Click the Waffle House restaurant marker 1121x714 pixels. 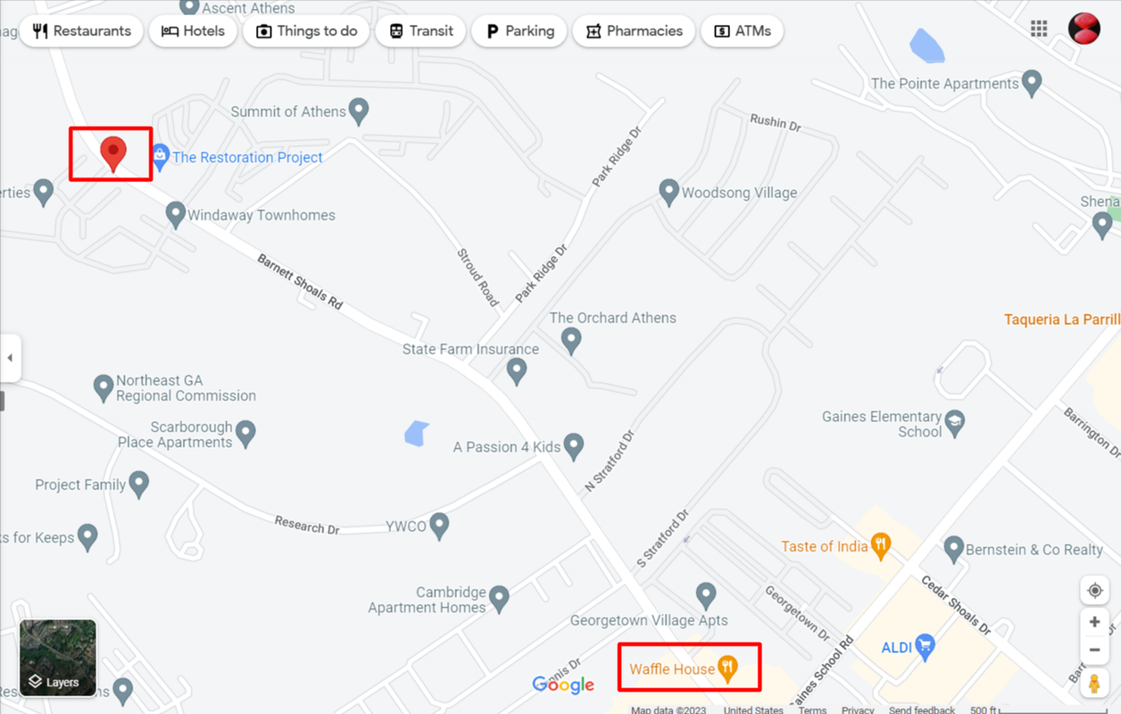click(728, 669)
